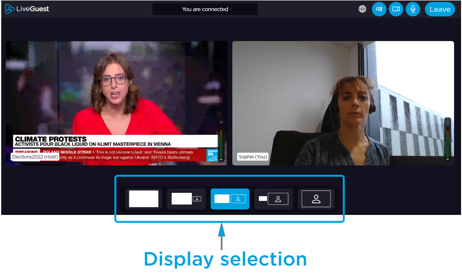Viewport: 462px width, 273px height.
Task: Click the Sophie (You) name label
Action: click(253, 157)
